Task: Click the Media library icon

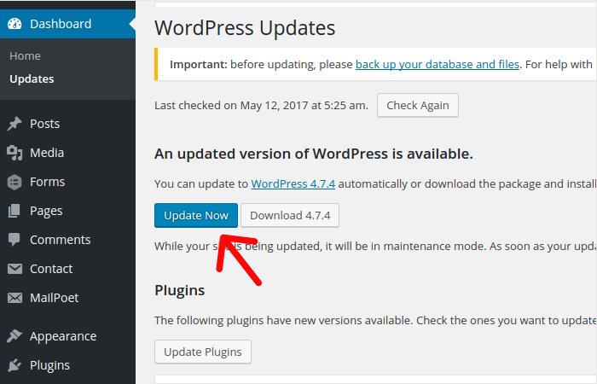Action: (14, 153)
